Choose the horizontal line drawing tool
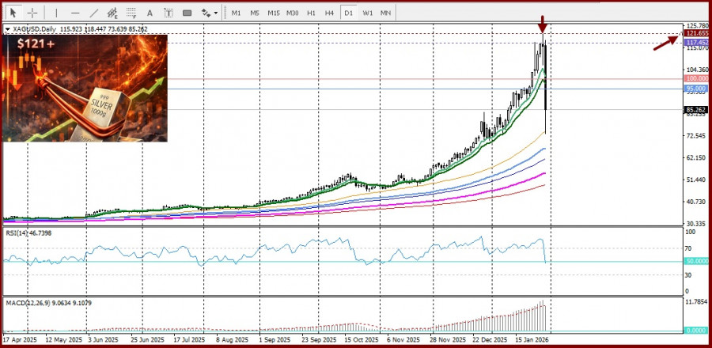Image resolution: width=712 pixels, height=348 pixels. [75, 13]
